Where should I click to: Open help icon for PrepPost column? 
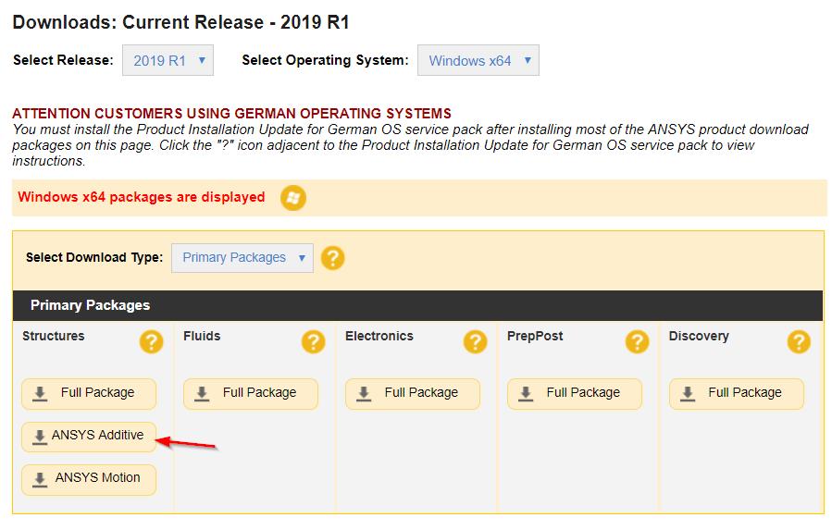coord(637,341)
